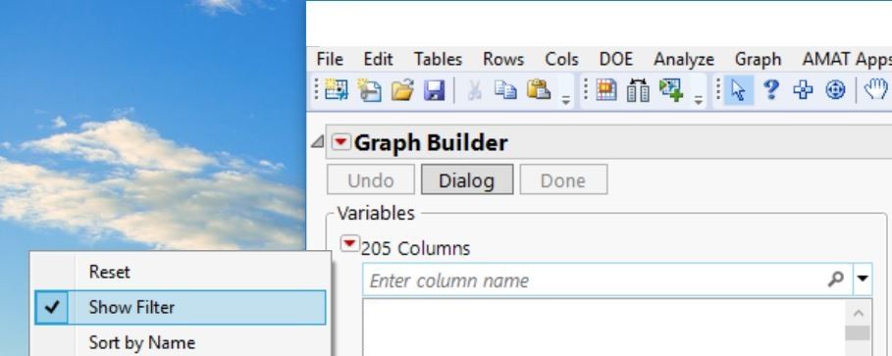This screenshot has width=892, height=356.
Task: Click the Open folder icon
Action: click(x=402, y=90)
